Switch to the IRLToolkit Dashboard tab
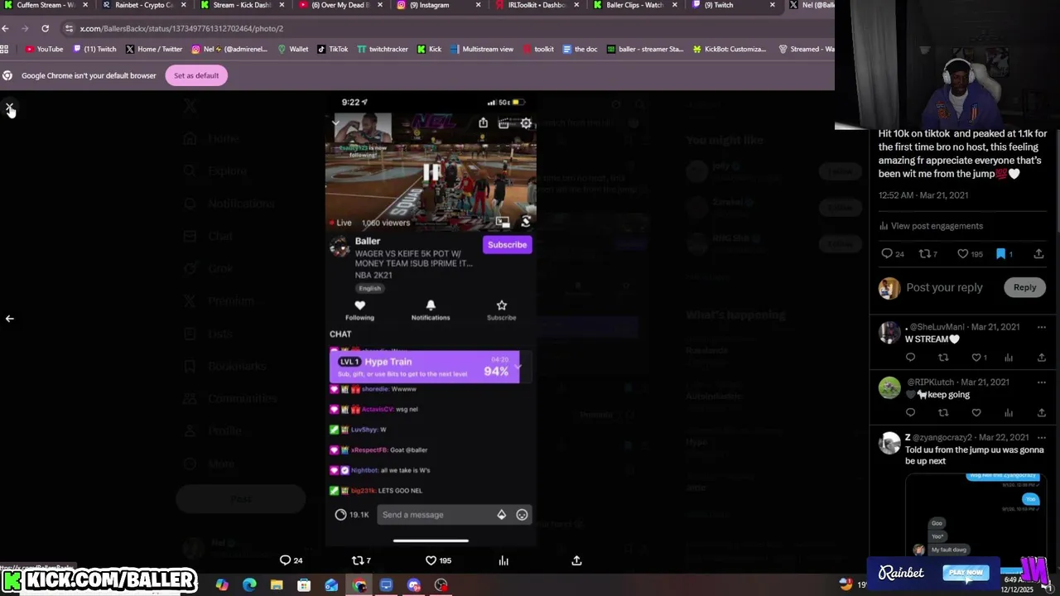The height and width of the screenshot is (596, 1060). pos(537,5)
